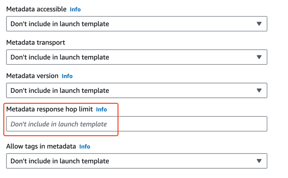
Task: Click the italic placeholder text in the hop limit box
Action: pyautogui.click(x=59, y=124)
